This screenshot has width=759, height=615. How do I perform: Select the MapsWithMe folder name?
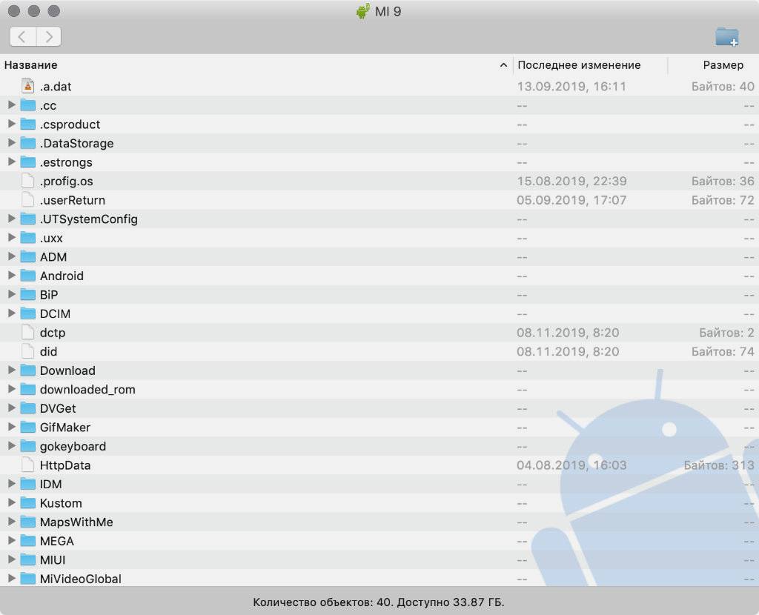click(x=76, y=522)
